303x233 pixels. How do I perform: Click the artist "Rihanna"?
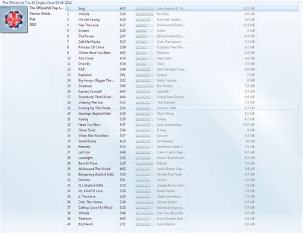[x=163, y=53]
